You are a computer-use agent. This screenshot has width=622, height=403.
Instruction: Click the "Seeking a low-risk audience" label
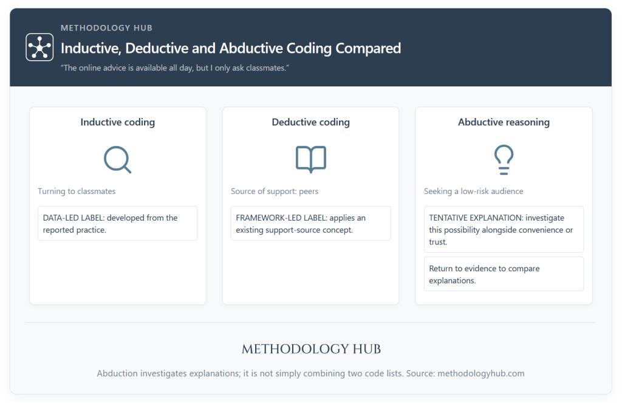(x=473, y=191)
